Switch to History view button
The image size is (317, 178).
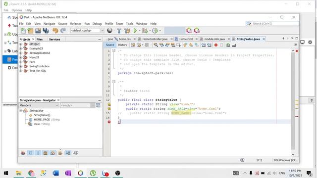coord(122,45)
